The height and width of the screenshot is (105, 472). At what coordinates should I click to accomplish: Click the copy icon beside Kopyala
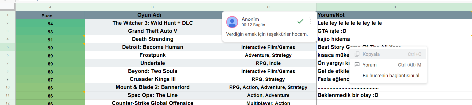click(x=357, y=54)
